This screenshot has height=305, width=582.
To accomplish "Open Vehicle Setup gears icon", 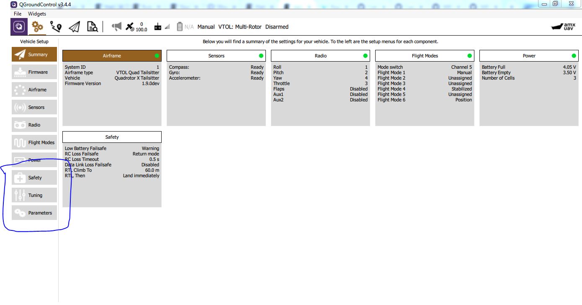I will (37, 27).
